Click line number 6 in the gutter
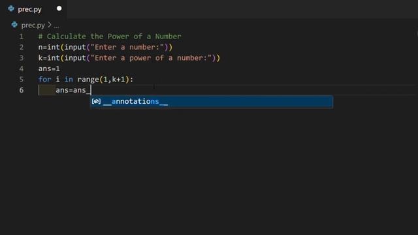This screenshot has height=235, width=418. tap(22, 90)
